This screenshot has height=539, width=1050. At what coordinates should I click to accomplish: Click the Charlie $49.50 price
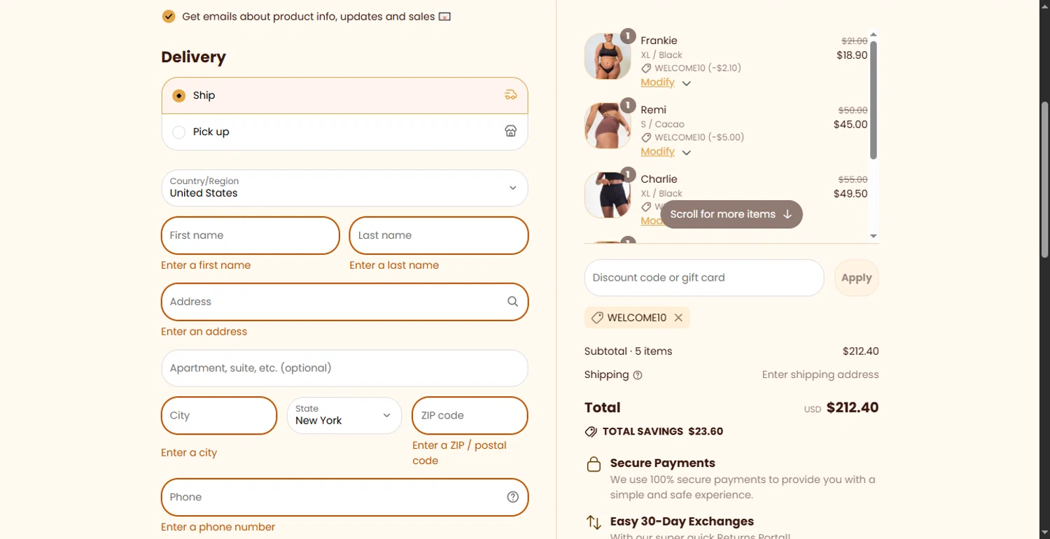[850, 194]
